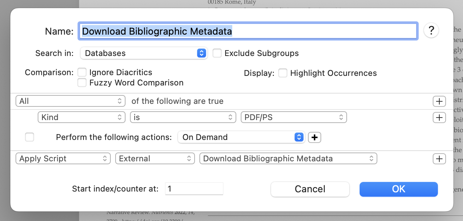This screenshot has height=221, width=463.
Task: Add an action with bold plus beside On Demand
Action: point(315,137)
